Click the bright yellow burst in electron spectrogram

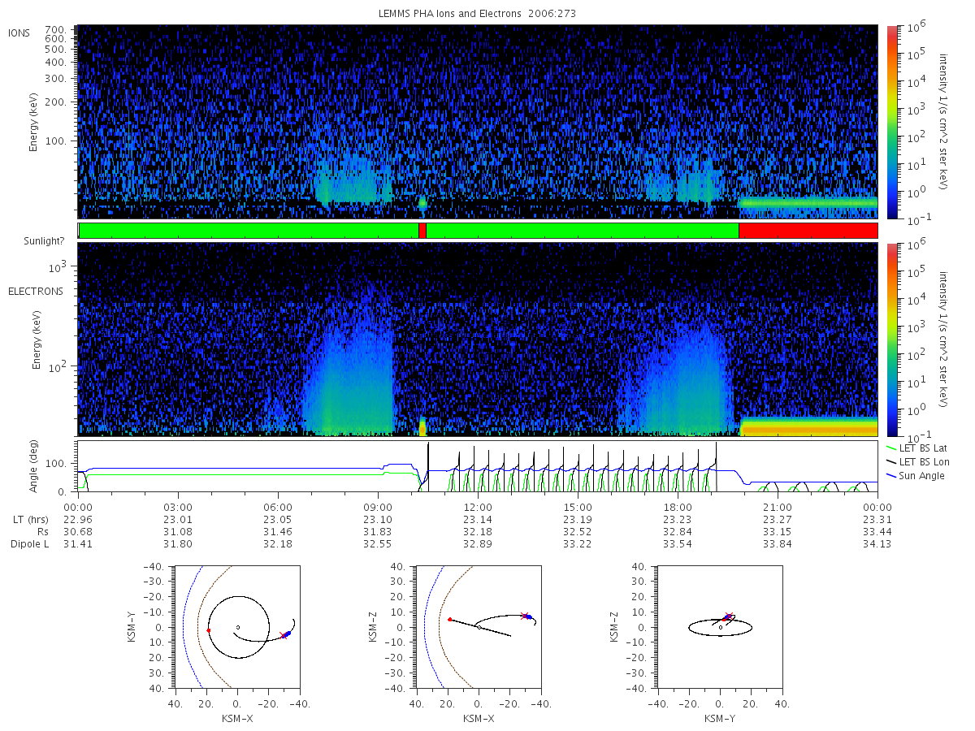(x=422, y=427)
